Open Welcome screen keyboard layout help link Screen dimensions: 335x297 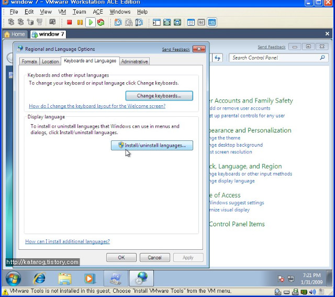coord(97,106)
